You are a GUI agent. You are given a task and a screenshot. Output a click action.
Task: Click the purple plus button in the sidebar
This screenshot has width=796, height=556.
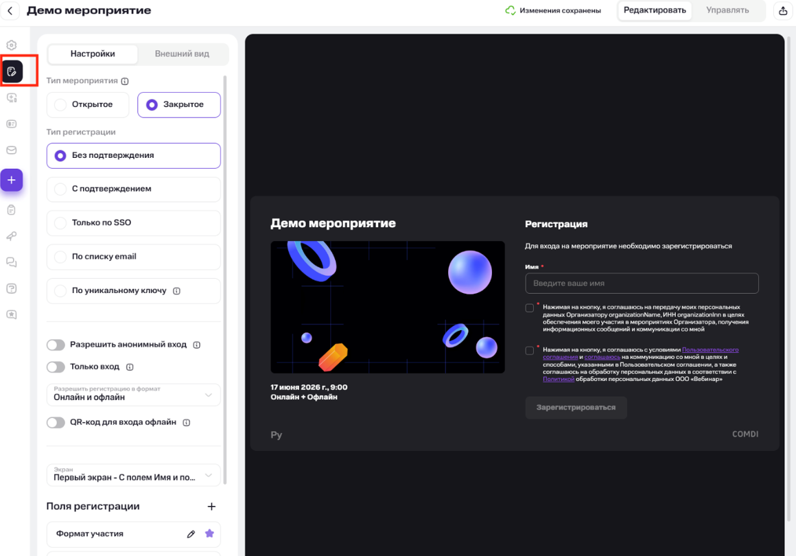click(12, 180)
